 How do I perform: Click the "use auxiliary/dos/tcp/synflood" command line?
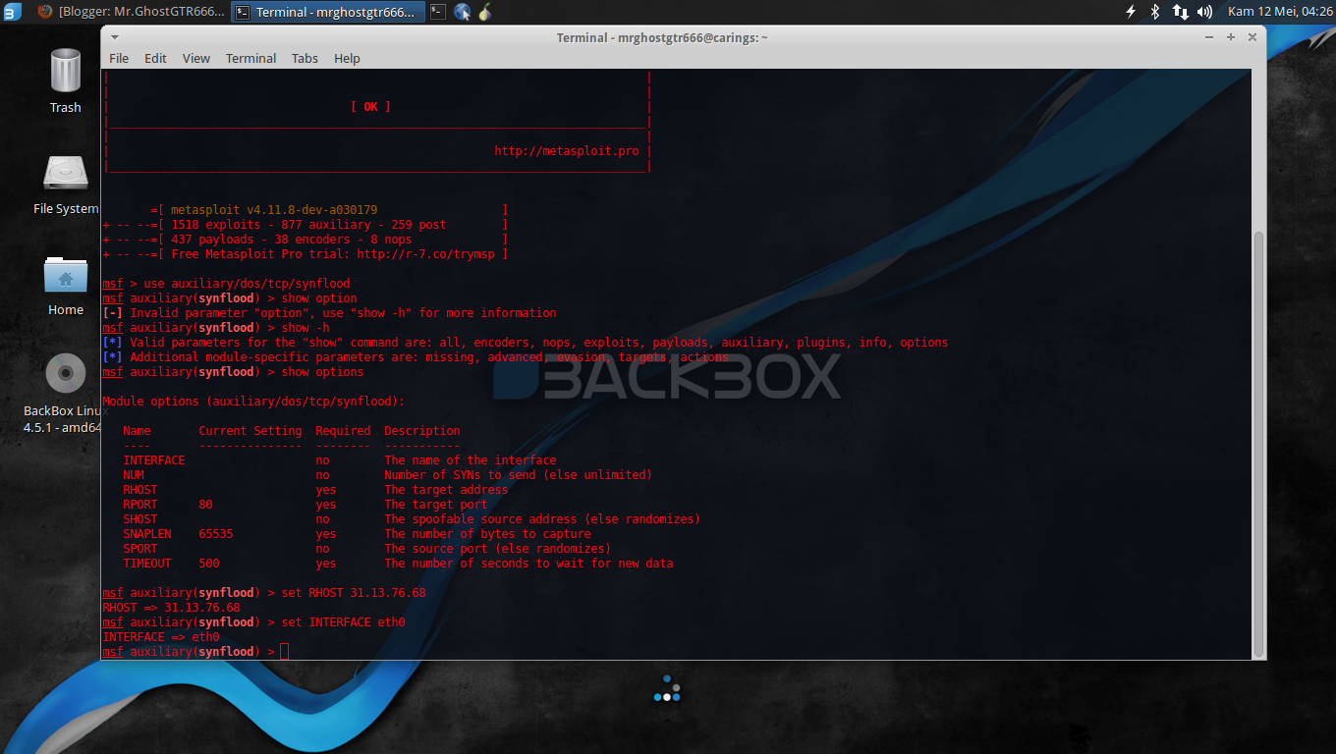coord(247,284)
